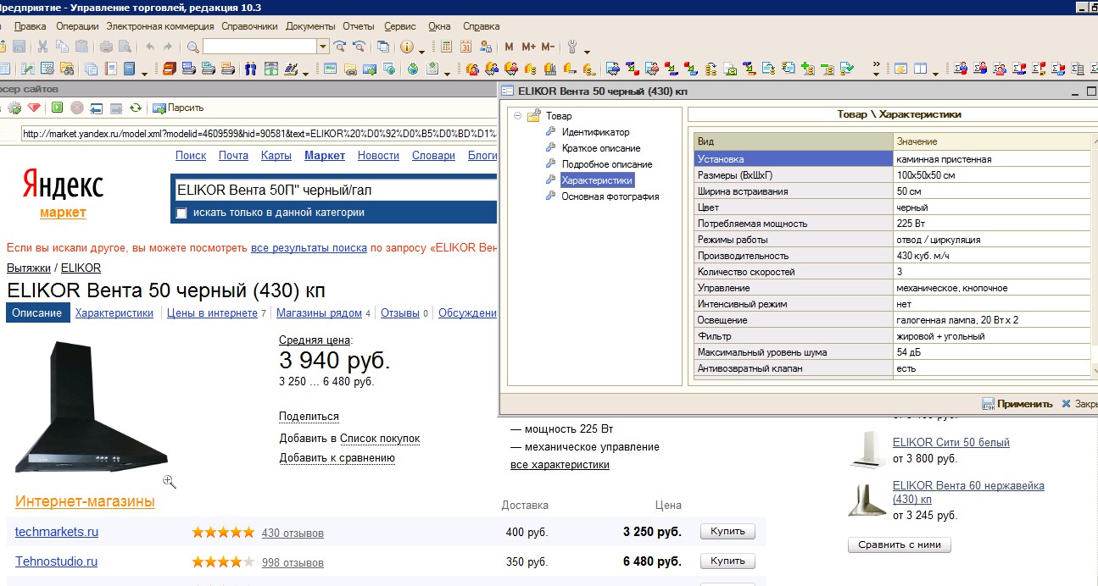Image resolution: width=1098 pixels, height=586 pixels.
Task: Click the magnifier zoom icon under product photo
Action: click(x=170, y=482)
